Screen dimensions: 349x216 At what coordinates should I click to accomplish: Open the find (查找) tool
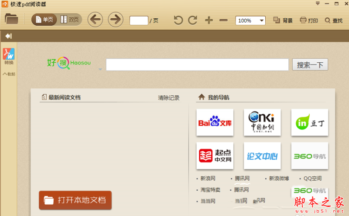coord(334,20)
